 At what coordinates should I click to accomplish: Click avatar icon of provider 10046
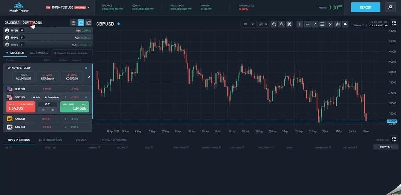click(7, 37)
